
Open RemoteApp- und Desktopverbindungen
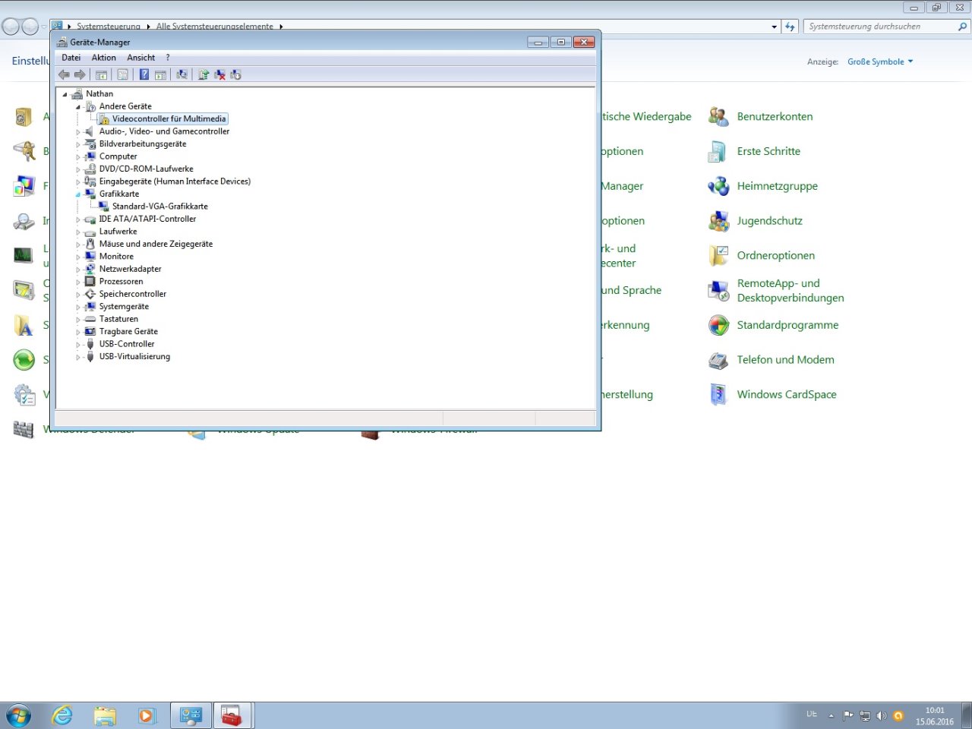tap(791, 291)
